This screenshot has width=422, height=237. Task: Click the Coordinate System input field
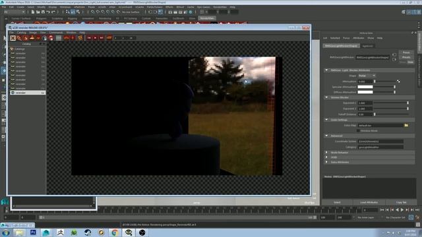[x=380, y=142]
